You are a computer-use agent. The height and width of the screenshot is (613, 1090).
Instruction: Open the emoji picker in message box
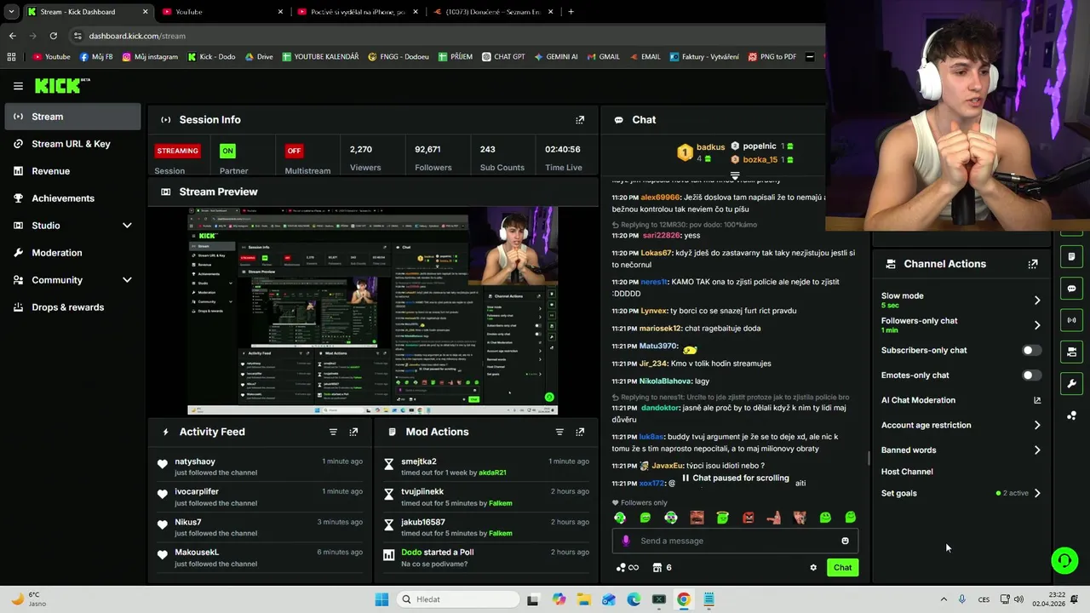[x=845, y=541]
